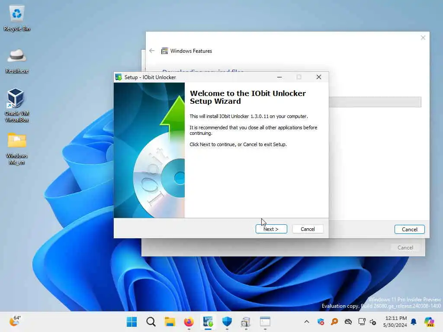Show hidden tray icons chevron

tap(307, 322)
